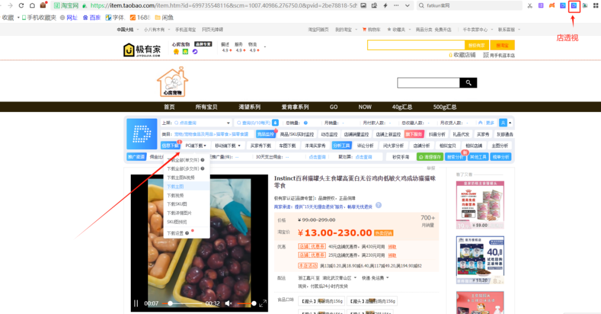Go to the browser home page icon
The width and height of the screenshot is (601, 314).
pyautogui.click(x=32, y=6)
